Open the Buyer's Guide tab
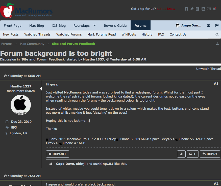Viewport: 221px width, 186px height. point(115,26)
